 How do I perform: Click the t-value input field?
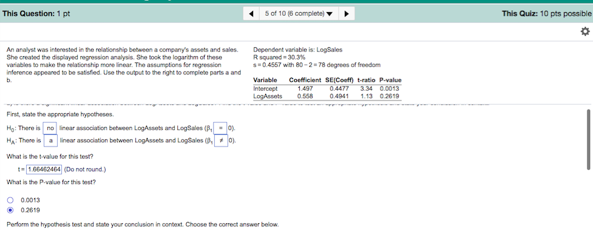pyautogui.click(x=44, y=169)
